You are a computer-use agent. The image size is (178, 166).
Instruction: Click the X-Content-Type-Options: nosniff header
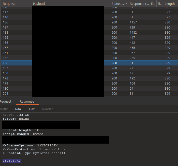pyautogui.click(x=34, y=153)
